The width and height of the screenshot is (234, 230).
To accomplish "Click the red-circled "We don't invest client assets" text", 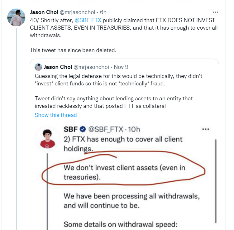I will click(124, 172).
